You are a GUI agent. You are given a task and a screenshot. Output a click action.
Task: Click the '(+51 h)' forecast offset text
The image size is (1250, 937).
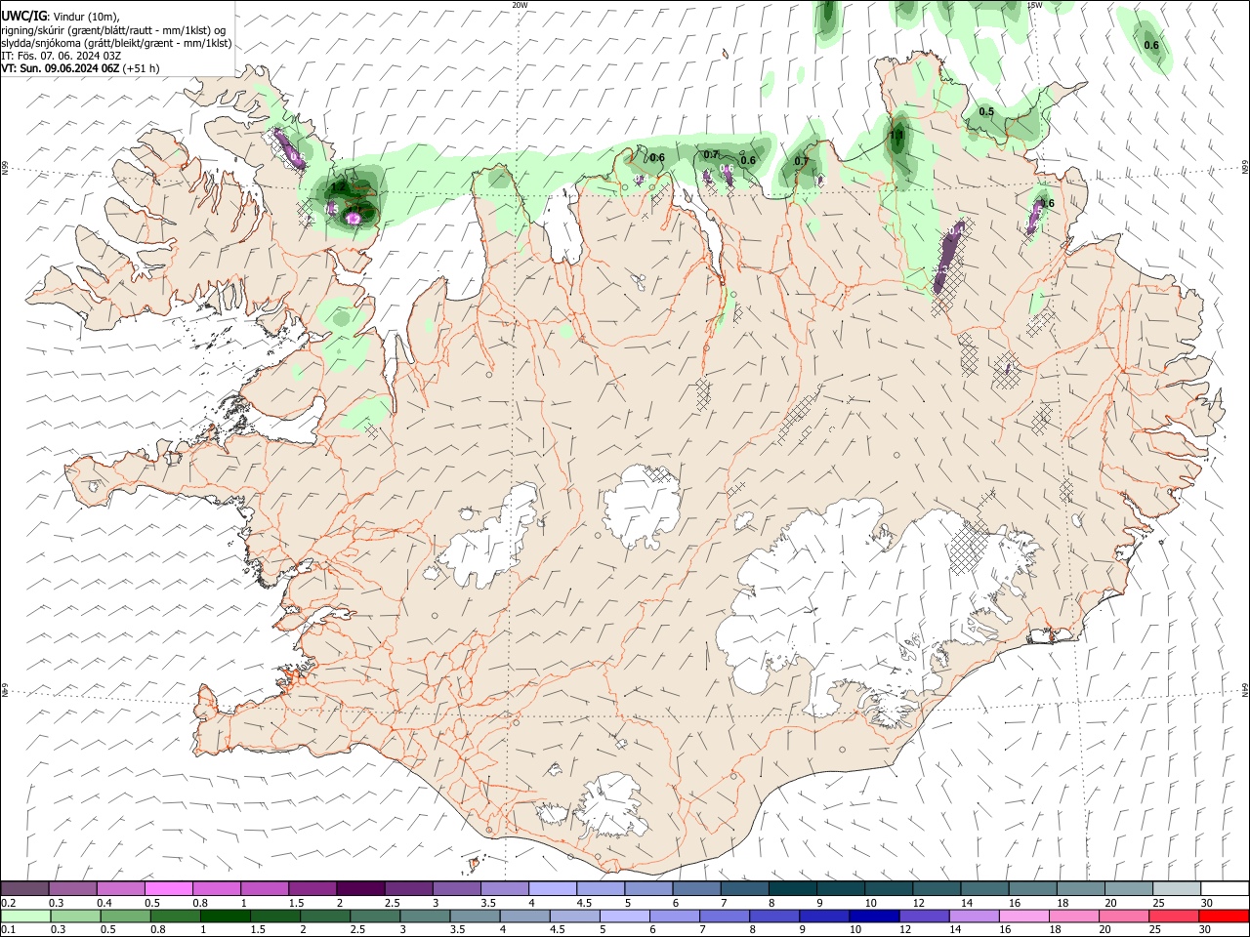tap(142, 68)
